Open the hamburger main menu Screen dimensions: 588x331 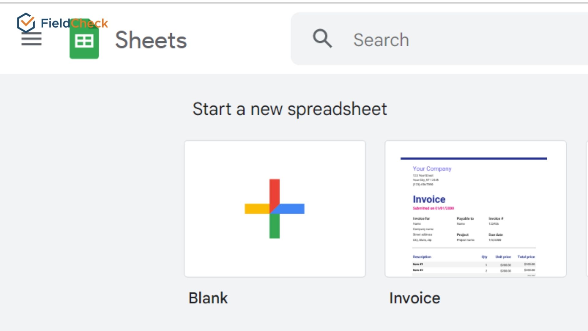[31, 39]
